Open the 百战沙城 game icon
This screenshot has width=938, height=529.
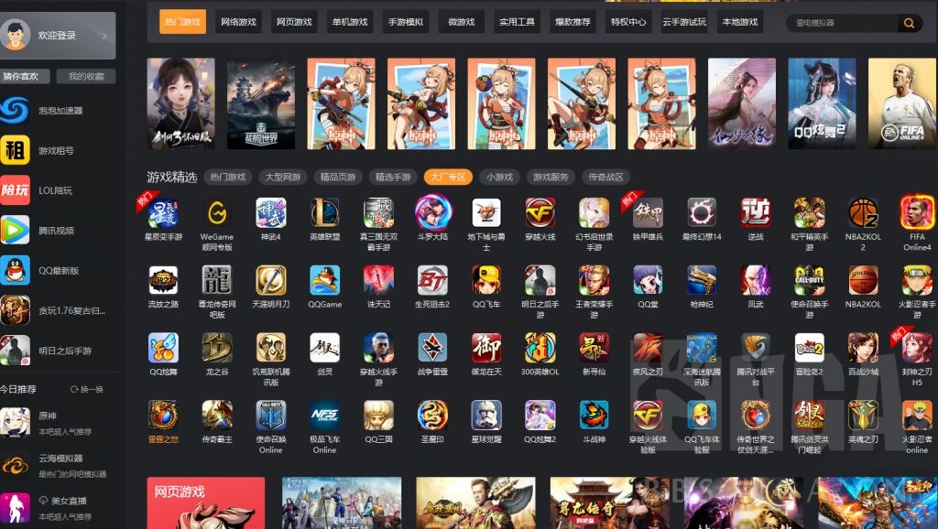863,348
